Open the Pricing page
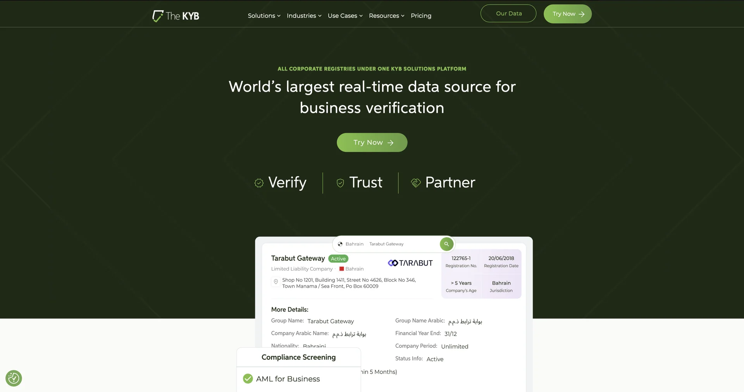744x392 pixels. click(x=421, y=16)
